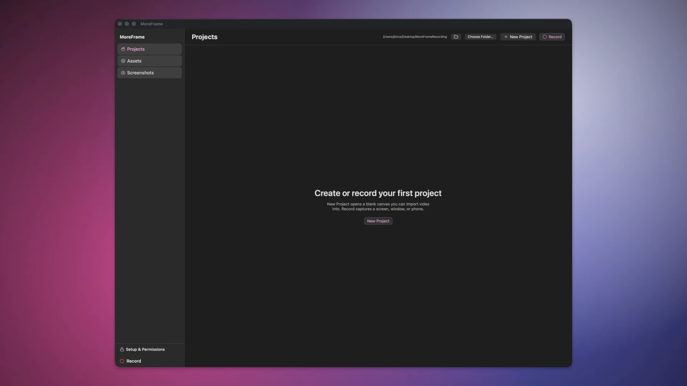Click the record circle icon in toolbar
The height and width of the screenshot is (386, 687).
(545, 37)
